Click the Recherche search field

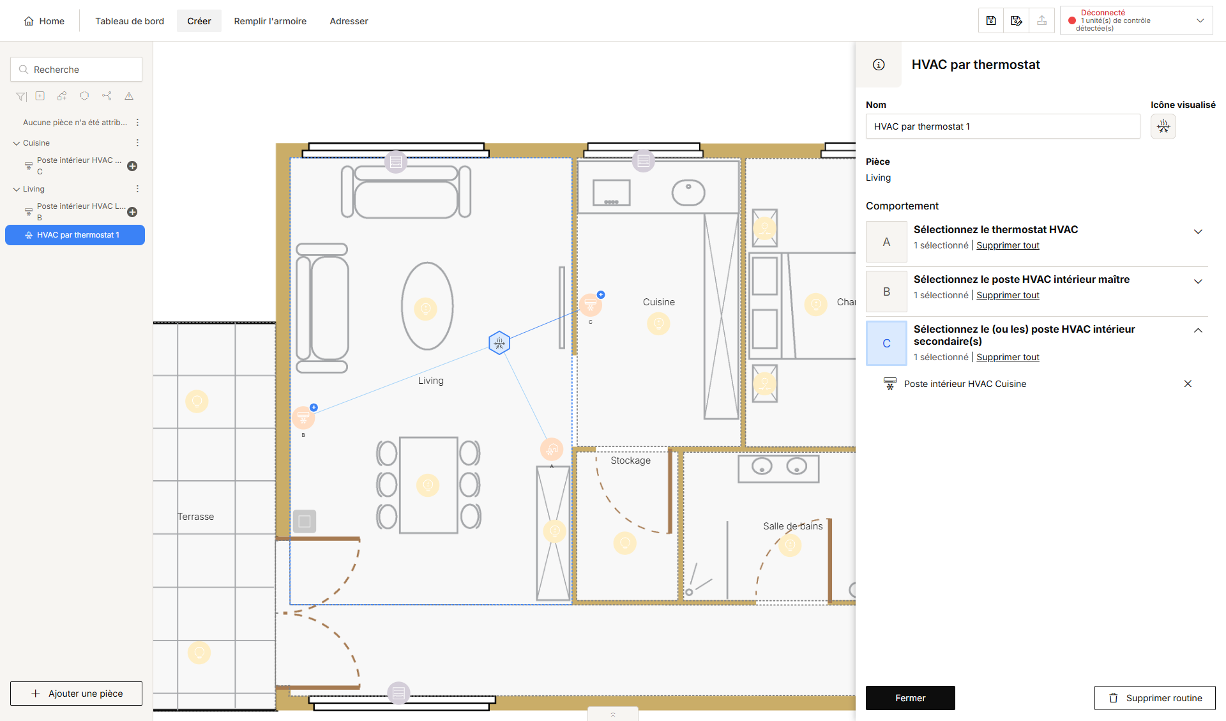[x=76, y=70]
